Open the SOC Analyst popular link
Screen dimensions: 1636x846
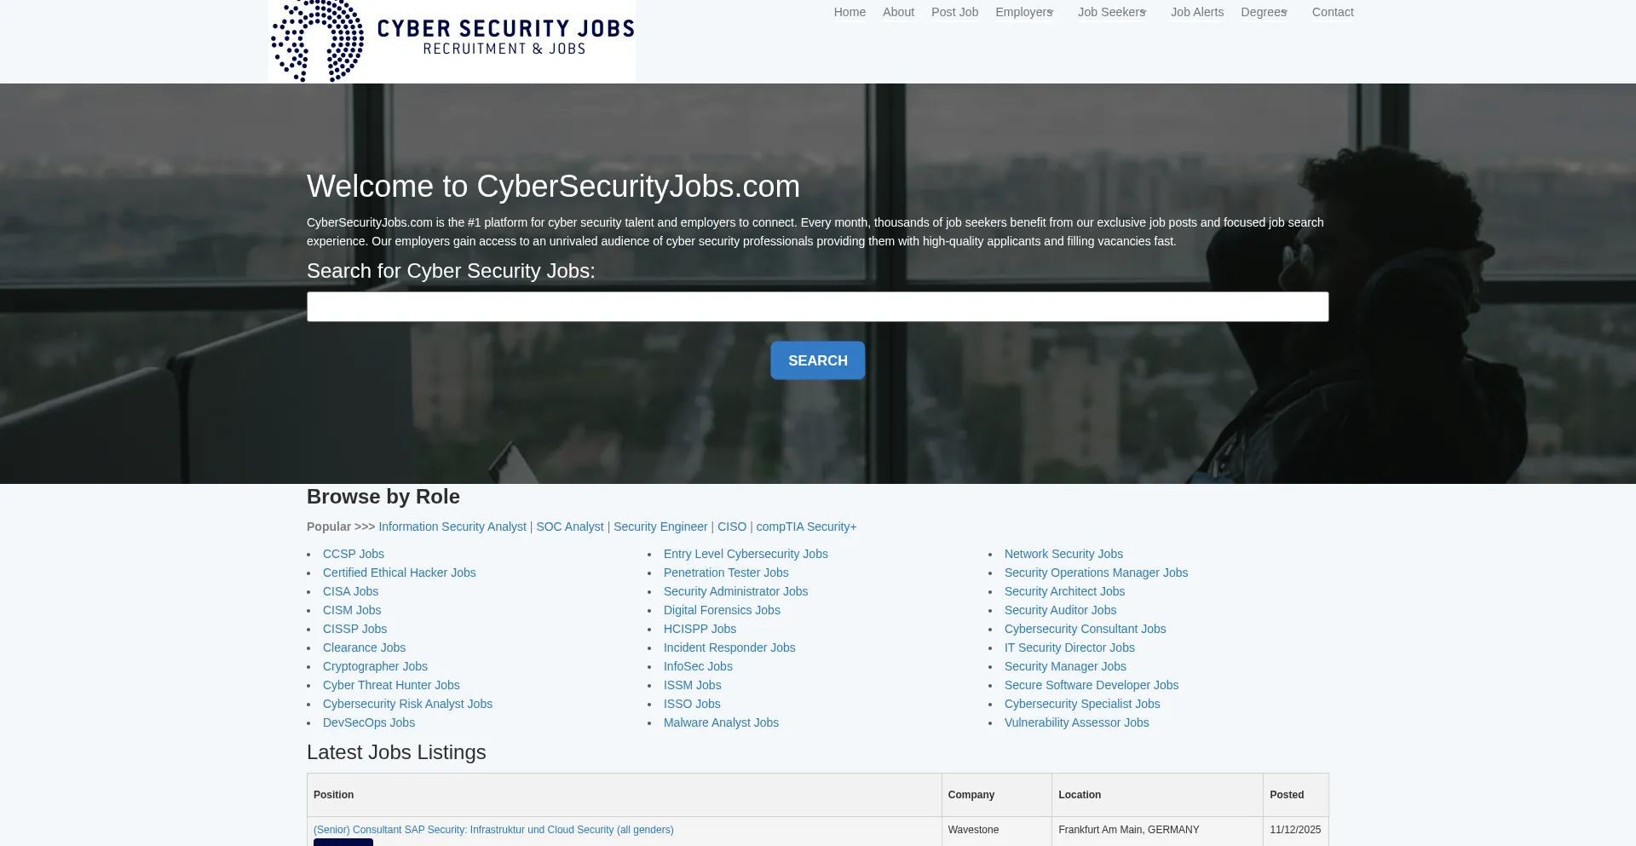(570, 527)
